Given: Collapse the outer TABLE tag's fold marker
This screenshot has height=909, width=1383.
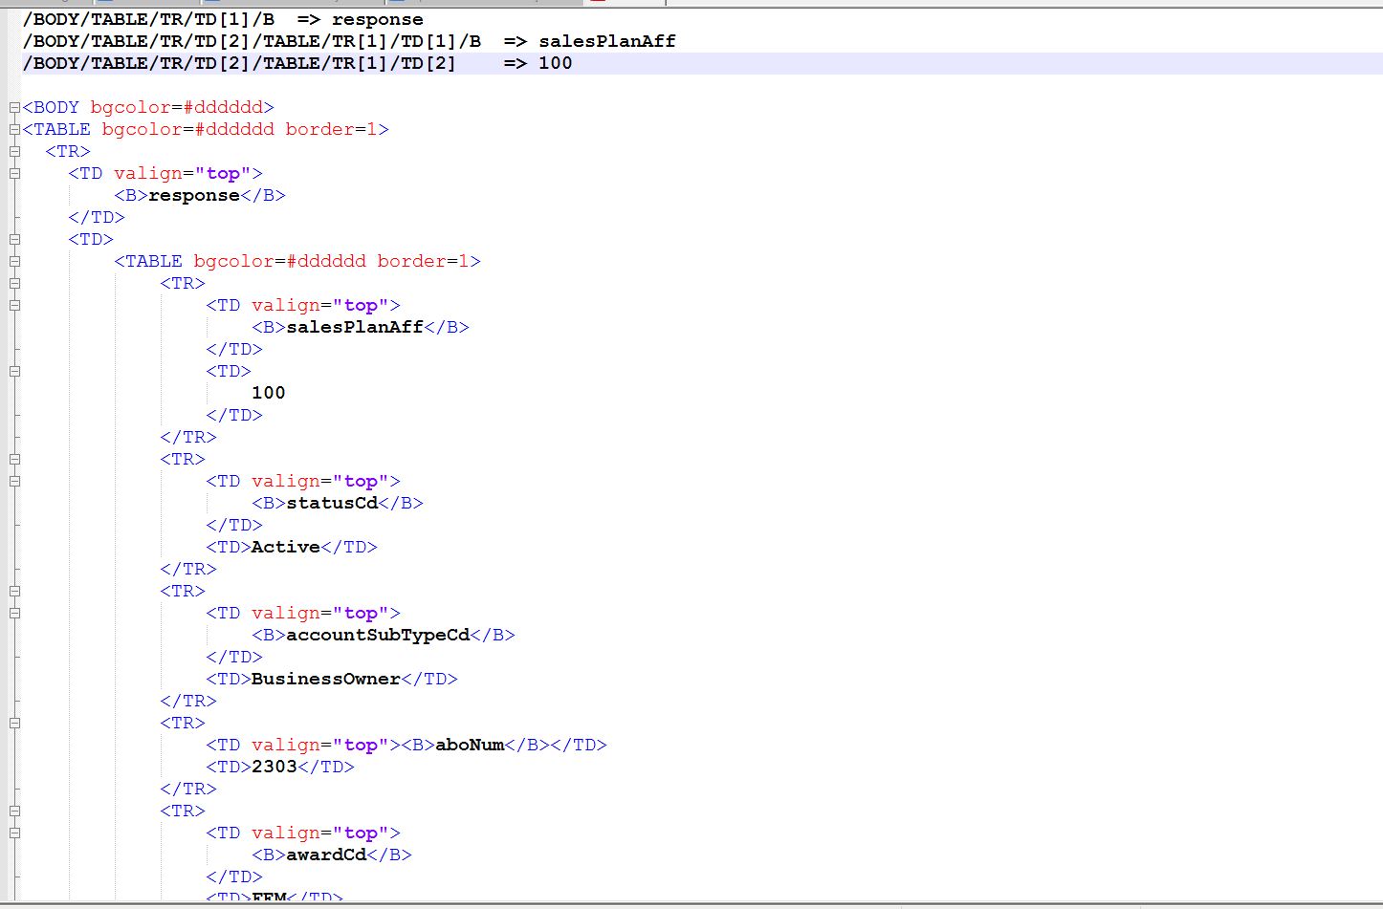Looking at the screenshot, I should pyautogui.click(x=14, y=129).
